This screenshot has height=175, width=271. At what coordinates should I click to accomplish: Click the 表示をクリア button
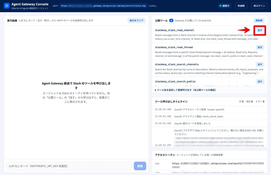click(137, 20)
